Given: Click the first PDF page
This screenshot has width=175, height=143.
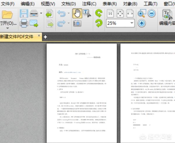Looking at the screenshot, I should [82, 93].
